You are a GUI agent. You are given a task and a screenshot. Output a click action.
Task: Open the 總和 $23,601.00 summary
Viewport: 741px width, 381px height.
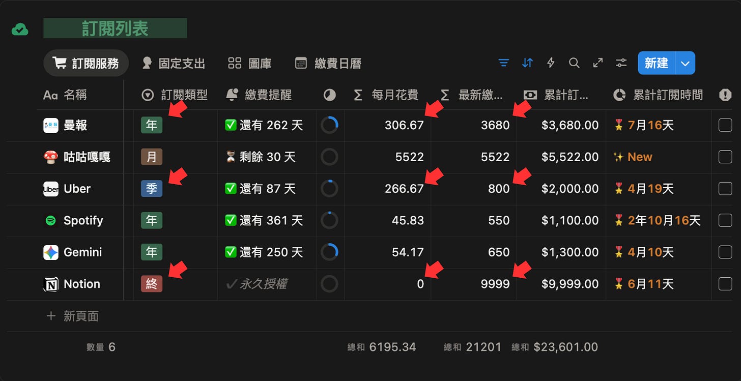point(555,347)
